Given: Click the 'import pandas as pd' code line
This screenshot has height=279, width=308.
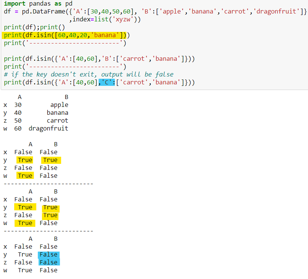Looking at the screenshot, I should 38,3.
